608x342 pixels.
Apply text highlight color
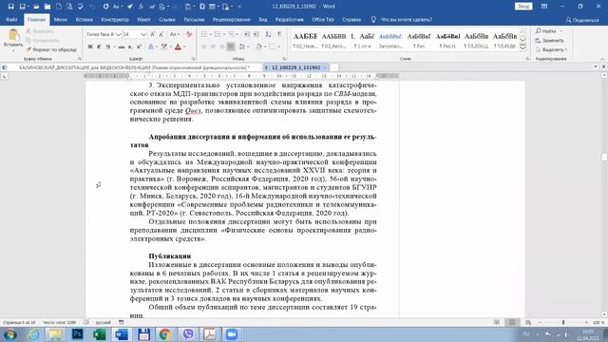pyautogui.click(x=164, y=47)
